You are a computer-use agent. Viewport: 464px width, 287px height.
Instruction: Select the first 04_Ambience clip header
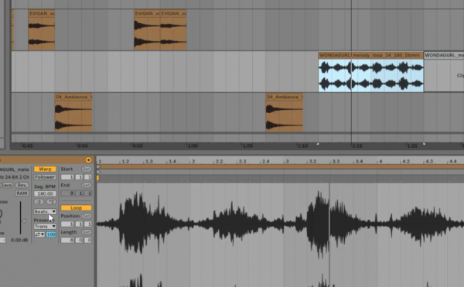pyautogui.click(x=73, y=97)
